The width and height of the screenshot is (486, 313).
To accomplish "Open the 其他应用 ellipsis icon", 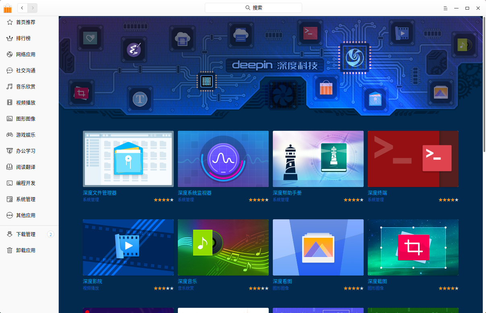I will click(x=10, y=215).
